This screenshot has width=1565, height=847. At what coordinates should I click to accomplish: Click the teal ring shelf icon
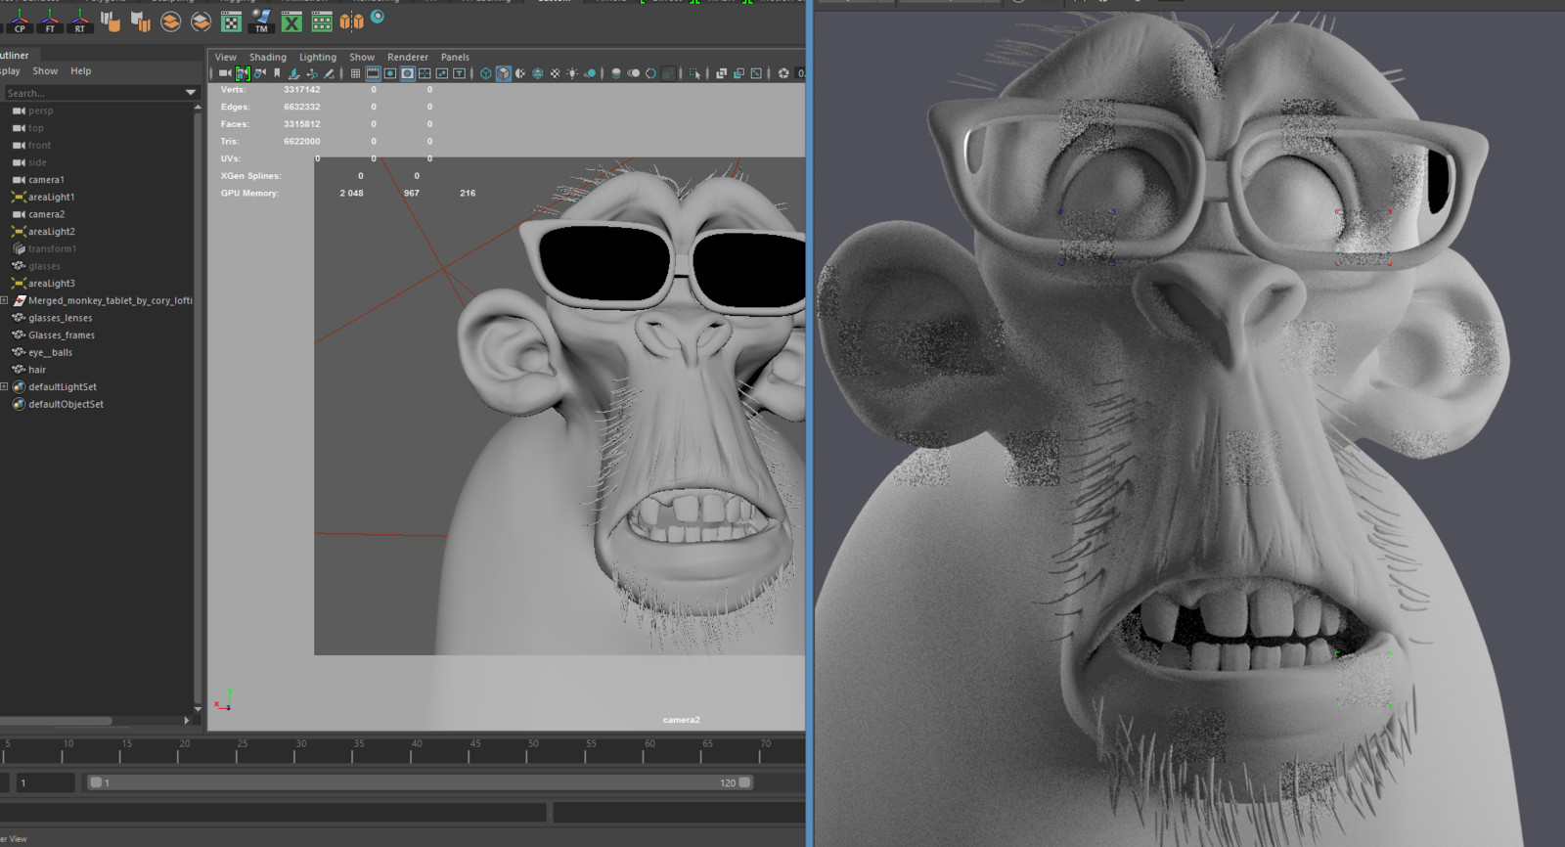click(378, 17)
